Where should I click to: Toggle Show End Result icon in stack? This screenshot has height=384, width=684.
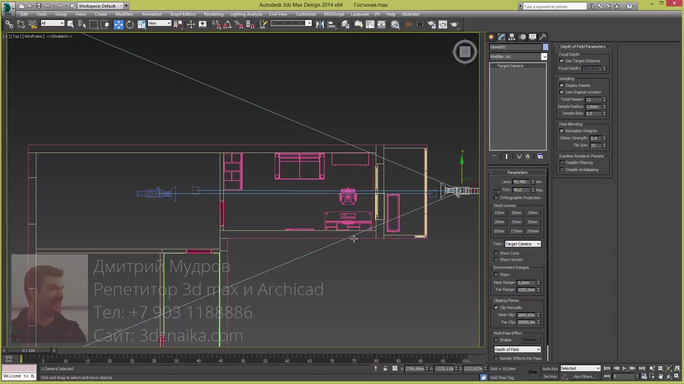[507, 156]
